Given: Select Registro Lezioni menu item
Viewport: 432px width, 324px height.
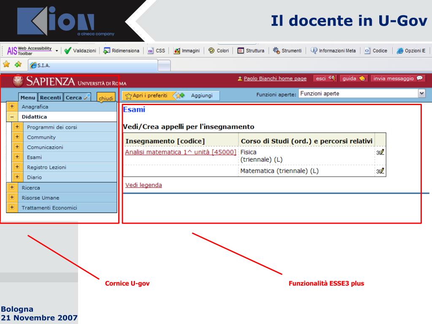Looking at the screenshot, I should tap(46, 167).
